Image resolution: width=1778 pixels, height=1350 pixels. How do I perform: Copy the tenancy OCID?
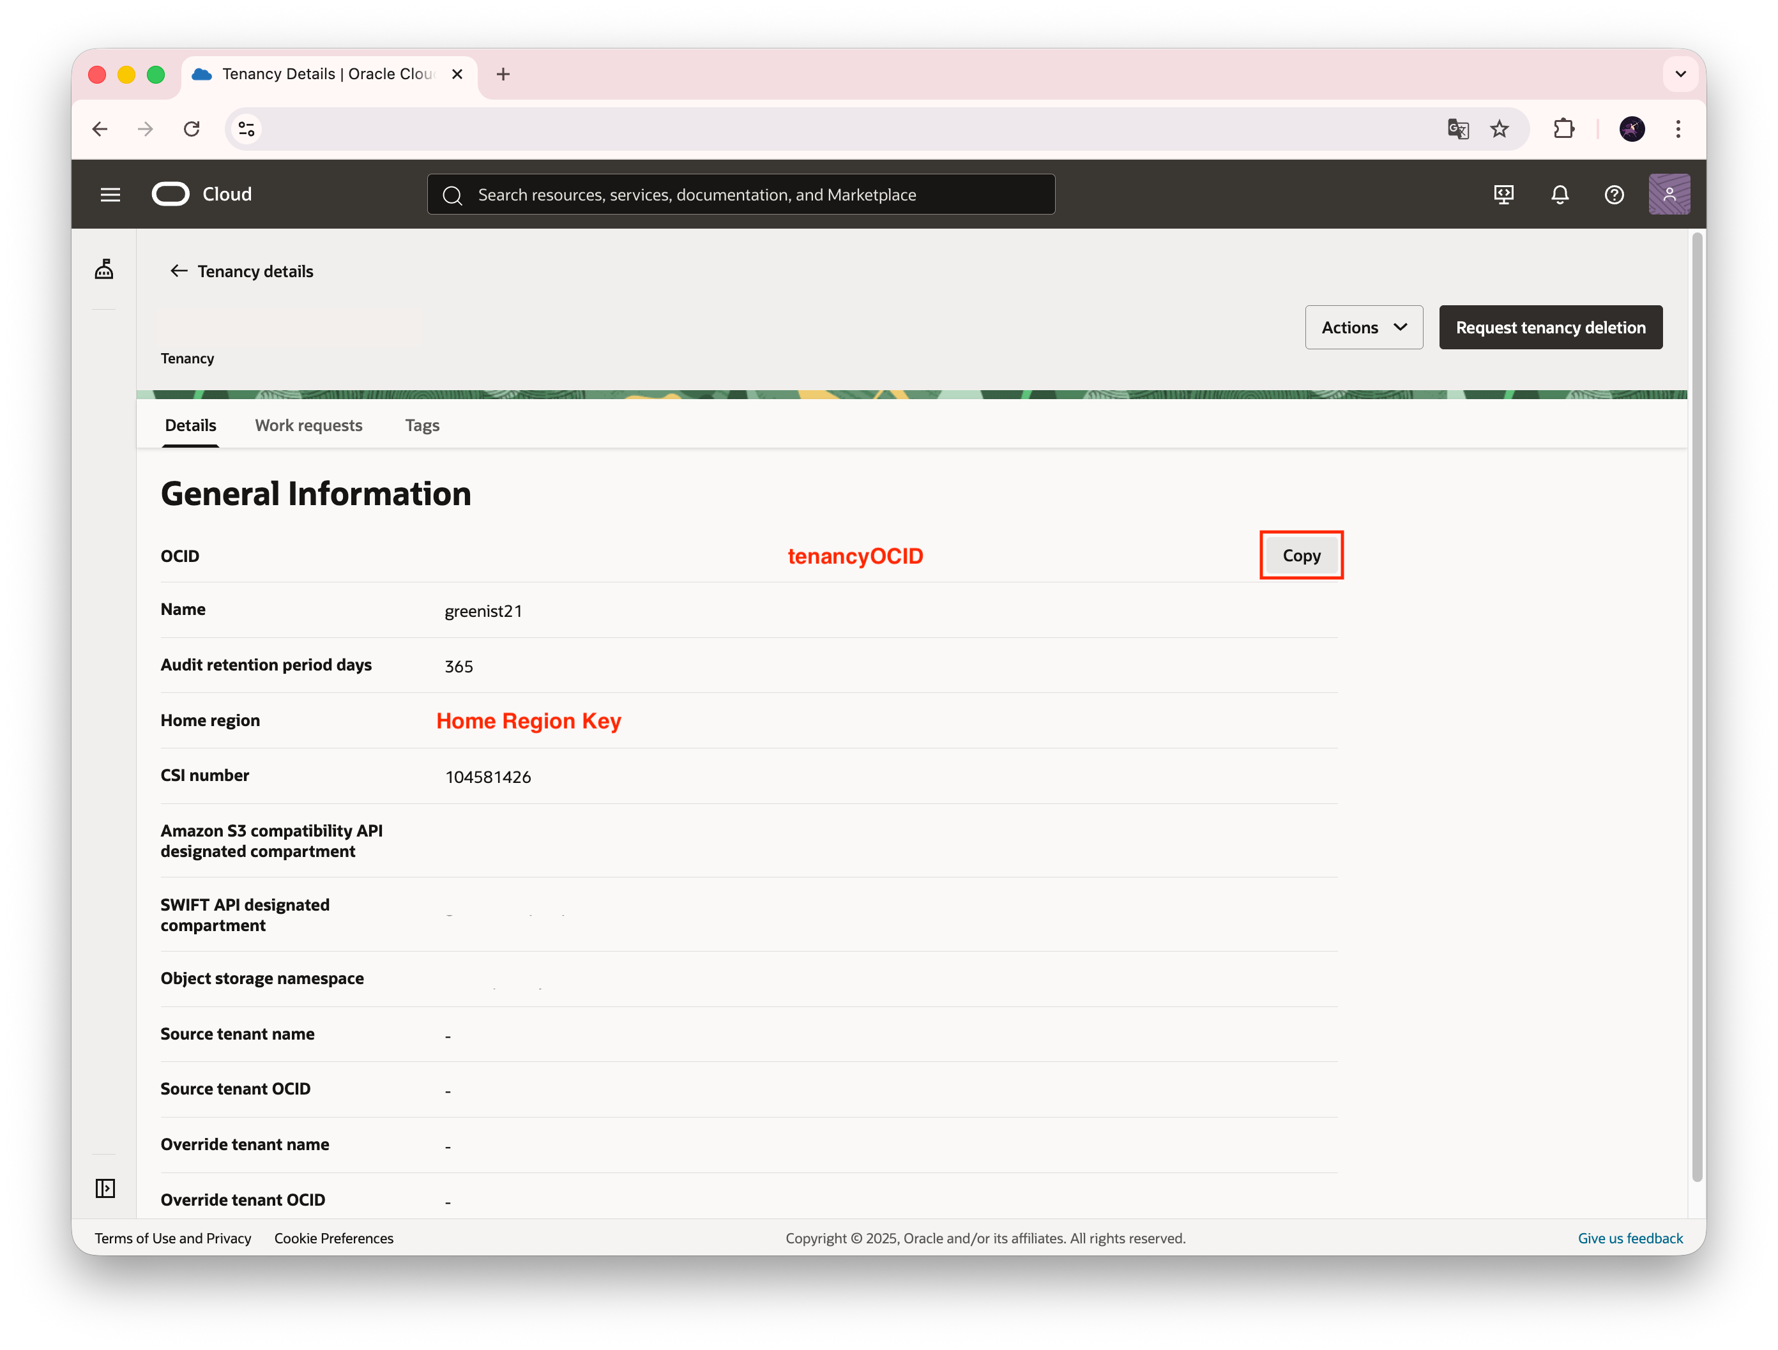point(1300,556)
